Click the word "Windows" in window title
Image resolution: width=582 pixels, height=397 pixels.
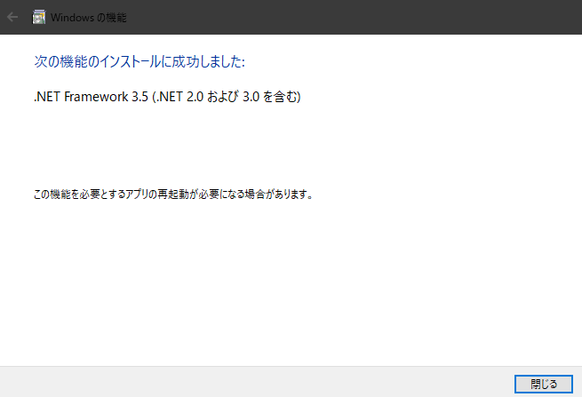click(x=72, y=18)
